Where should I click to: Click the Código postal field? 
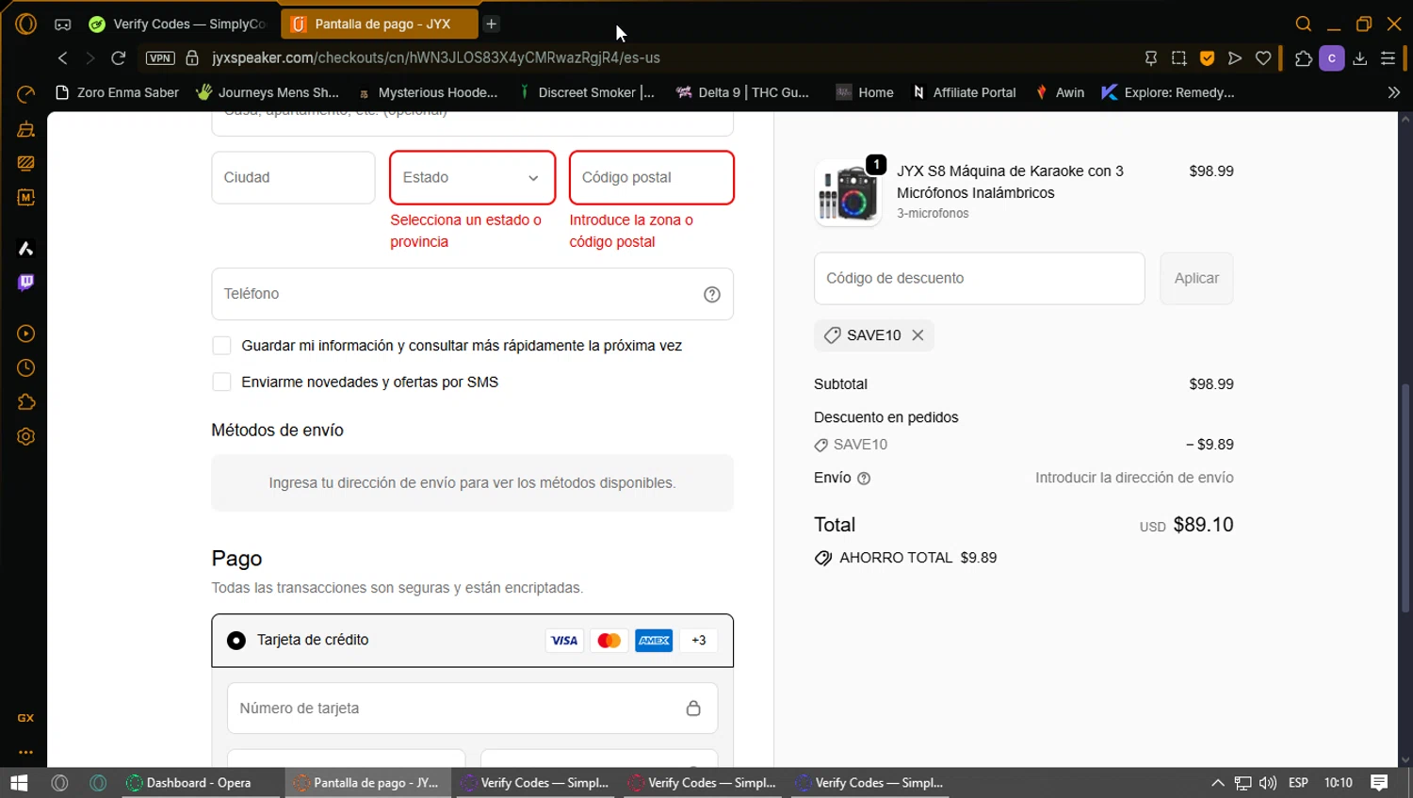pyautogui.click(x=652, y=177)
